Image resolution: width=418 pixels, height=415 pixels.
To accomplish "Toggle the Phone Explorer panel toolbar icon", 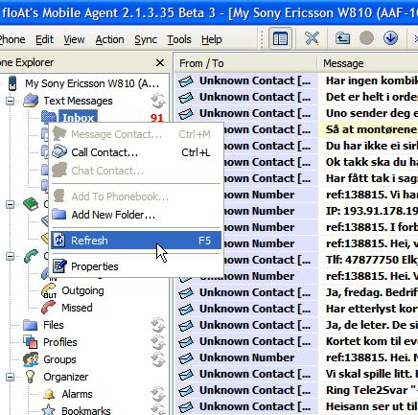I will [x=280, y=38].
